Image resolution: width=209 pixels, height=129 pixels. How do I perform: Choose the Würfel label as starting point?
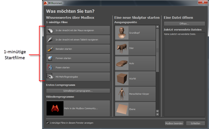tap(132, 79)
